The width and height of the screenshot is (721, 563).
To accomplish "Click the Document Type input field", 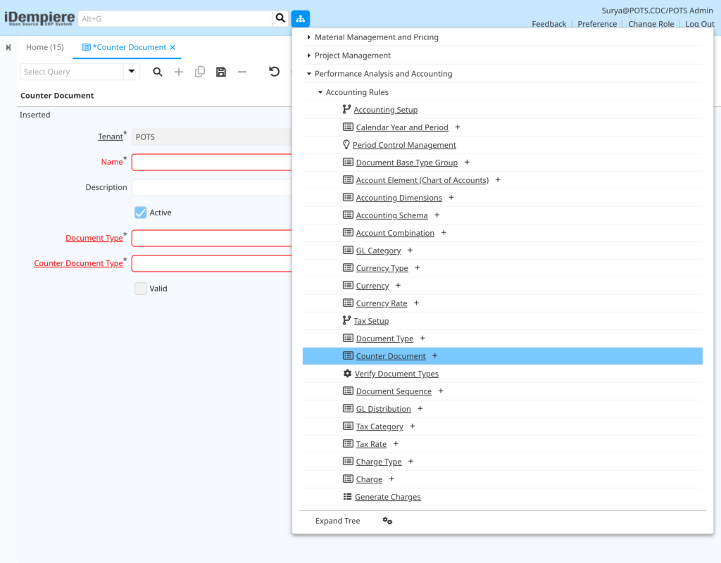I will 211,238.
